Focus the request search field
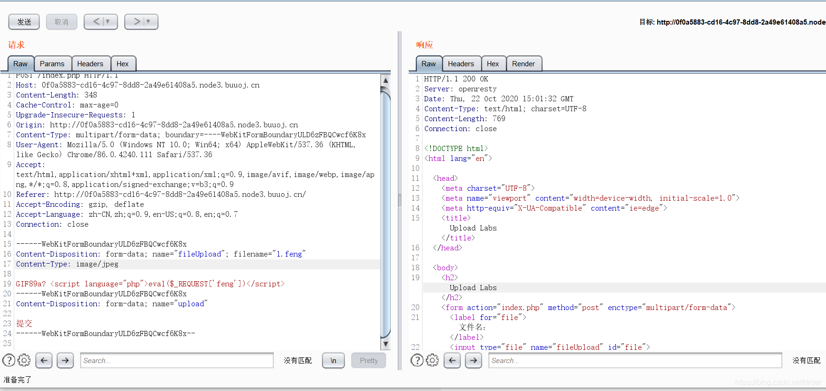This screenshot has width=826, height=391. click(x=177, y=361)
